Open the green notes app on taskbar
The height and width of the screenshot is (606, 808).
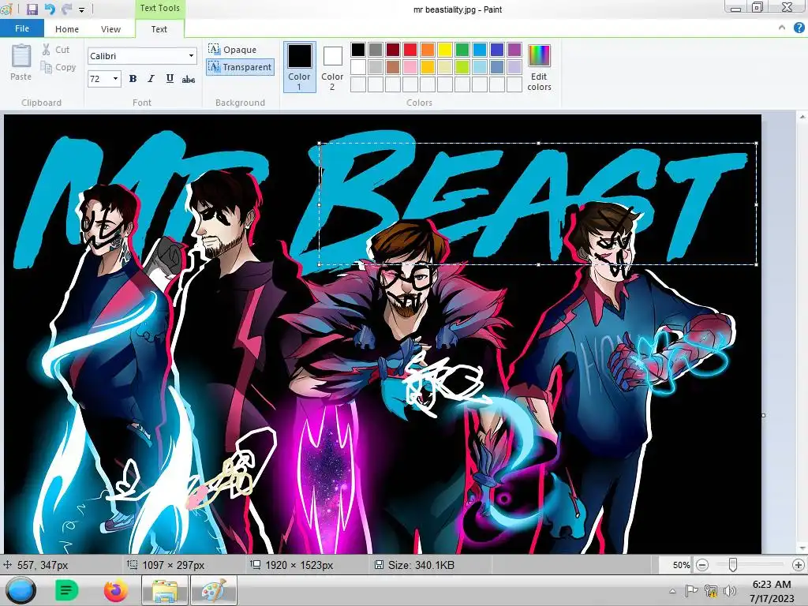66,590
